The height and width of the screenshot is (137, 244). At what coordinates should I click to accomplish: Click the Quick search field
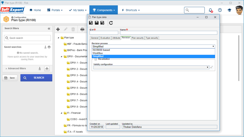(28, 38)
